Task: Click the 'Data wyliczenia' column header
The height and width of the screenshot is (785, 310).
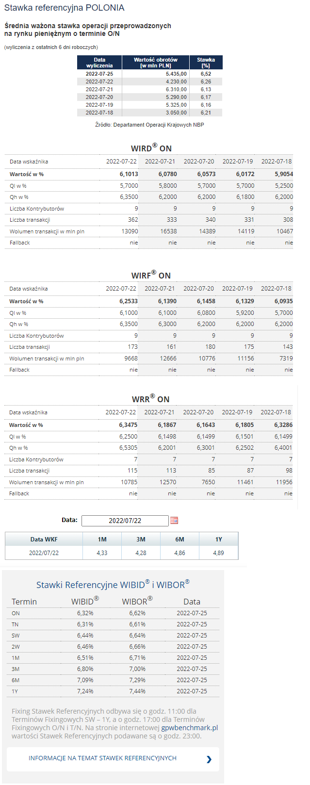Action: click(x=99, y=63)
